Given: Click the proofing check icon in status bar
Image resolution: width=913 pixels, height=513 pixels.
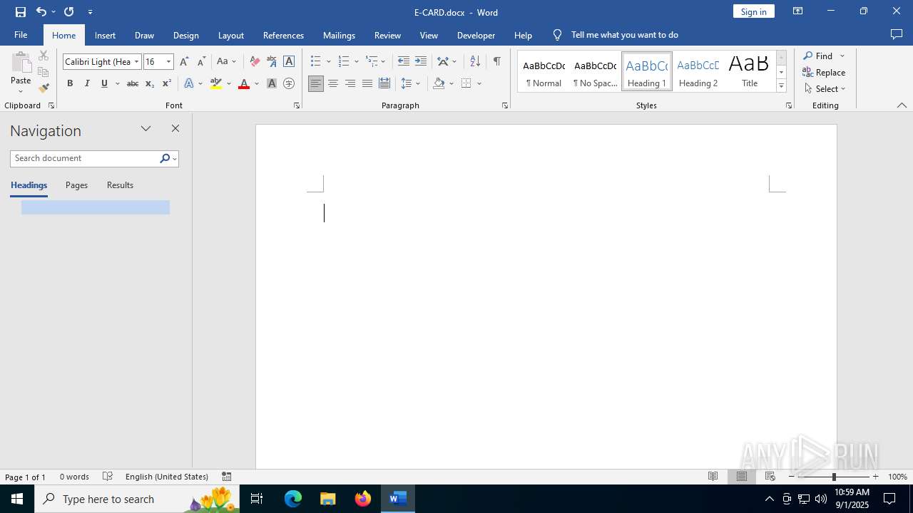Looking at the screenshot, I should coord(108,477).
